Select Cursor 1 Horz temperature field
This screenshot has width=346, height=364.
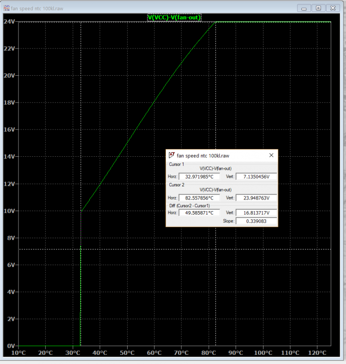(x=199, y=177)
